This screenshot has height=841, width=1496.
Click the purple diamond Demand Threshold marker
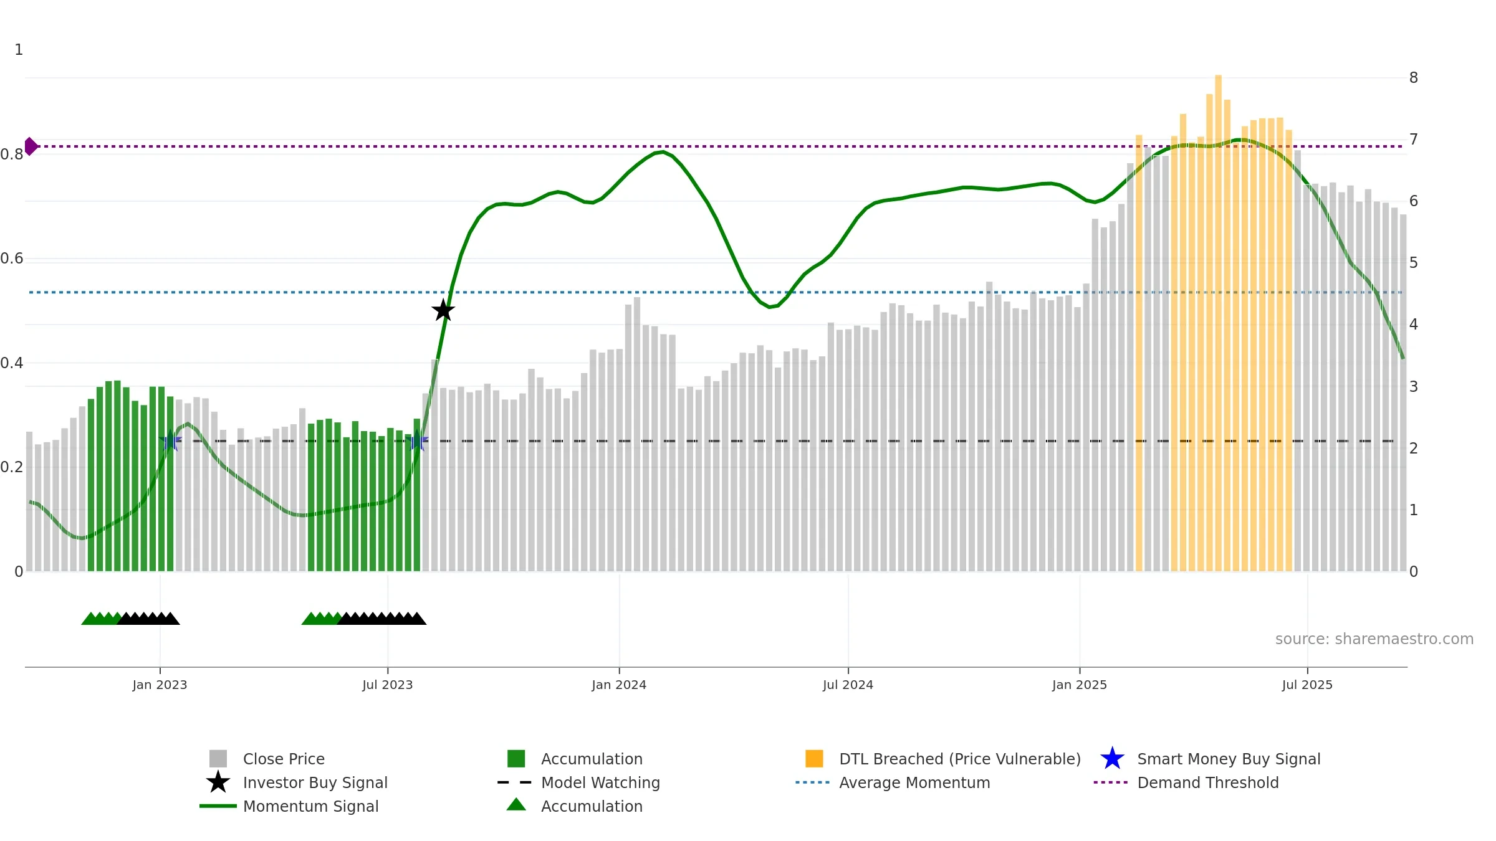[31, 146]
